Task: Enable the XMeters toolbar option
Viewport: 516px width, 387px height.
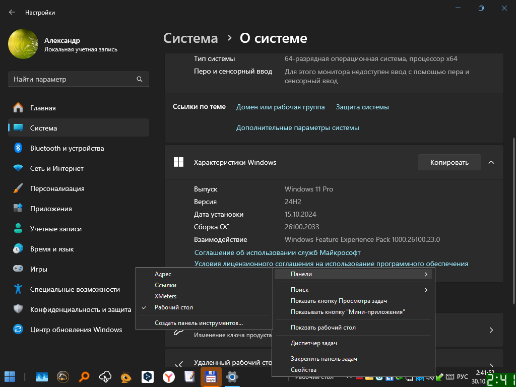Action: click(x=165, y=296)
